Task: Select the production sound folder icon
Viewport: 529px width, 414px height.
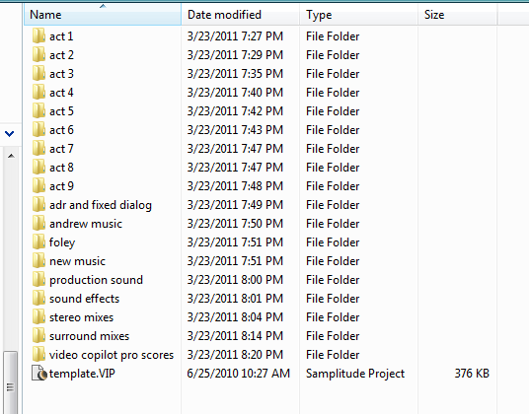Action: click(x=38, y=279)
